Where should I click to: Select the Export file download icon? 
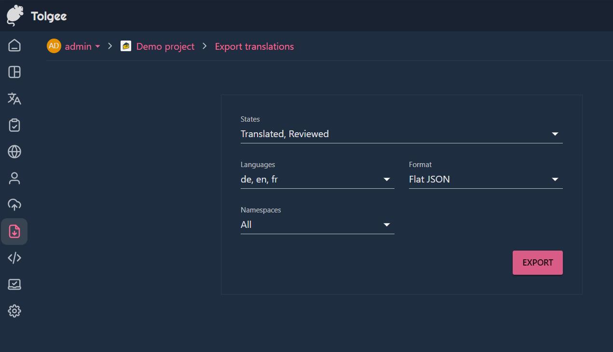pyautogui.click(x=14, y=231)
